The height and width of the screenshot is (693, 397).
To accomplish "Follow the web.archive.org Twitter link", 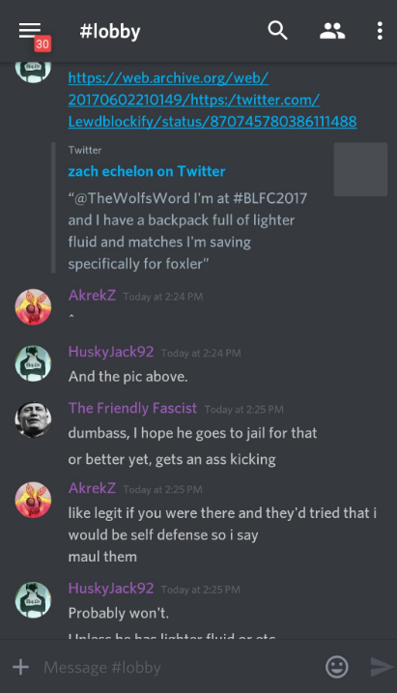I will click(x=213, y=100).
